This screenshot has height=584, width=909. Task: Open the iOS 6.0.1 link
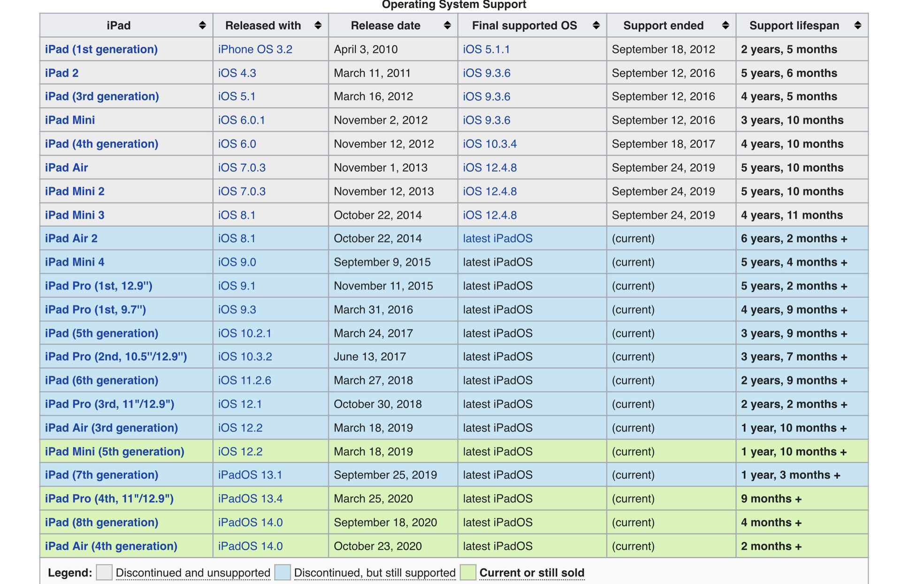(x=242, y=120)
